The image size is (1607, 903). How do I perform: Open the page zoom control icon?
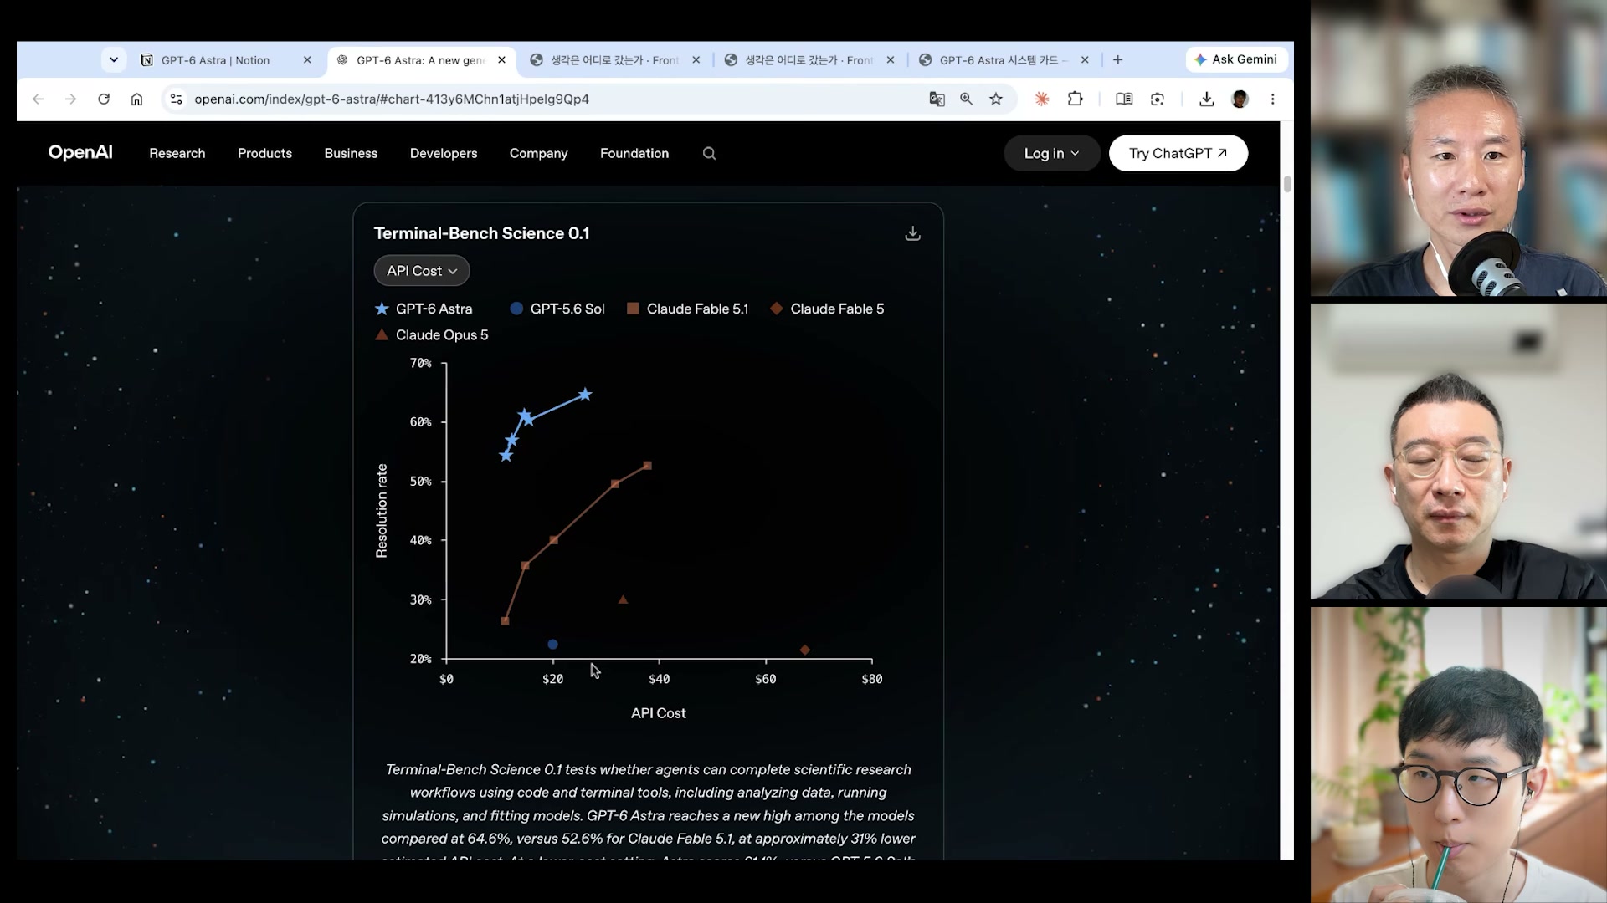967,99
